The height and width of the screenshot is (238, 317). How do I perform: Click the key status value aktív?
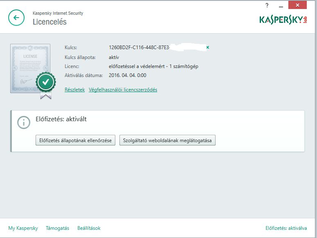[114, 57]
